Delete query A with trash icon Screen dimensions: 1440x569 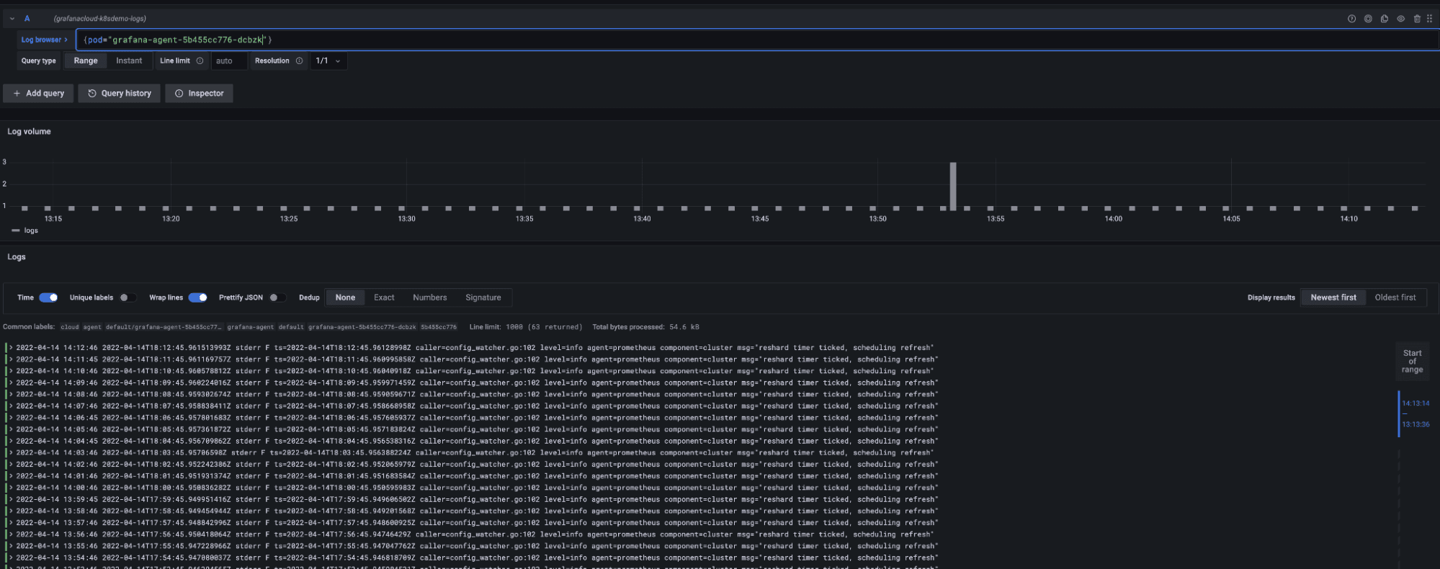pos(1417,19)
